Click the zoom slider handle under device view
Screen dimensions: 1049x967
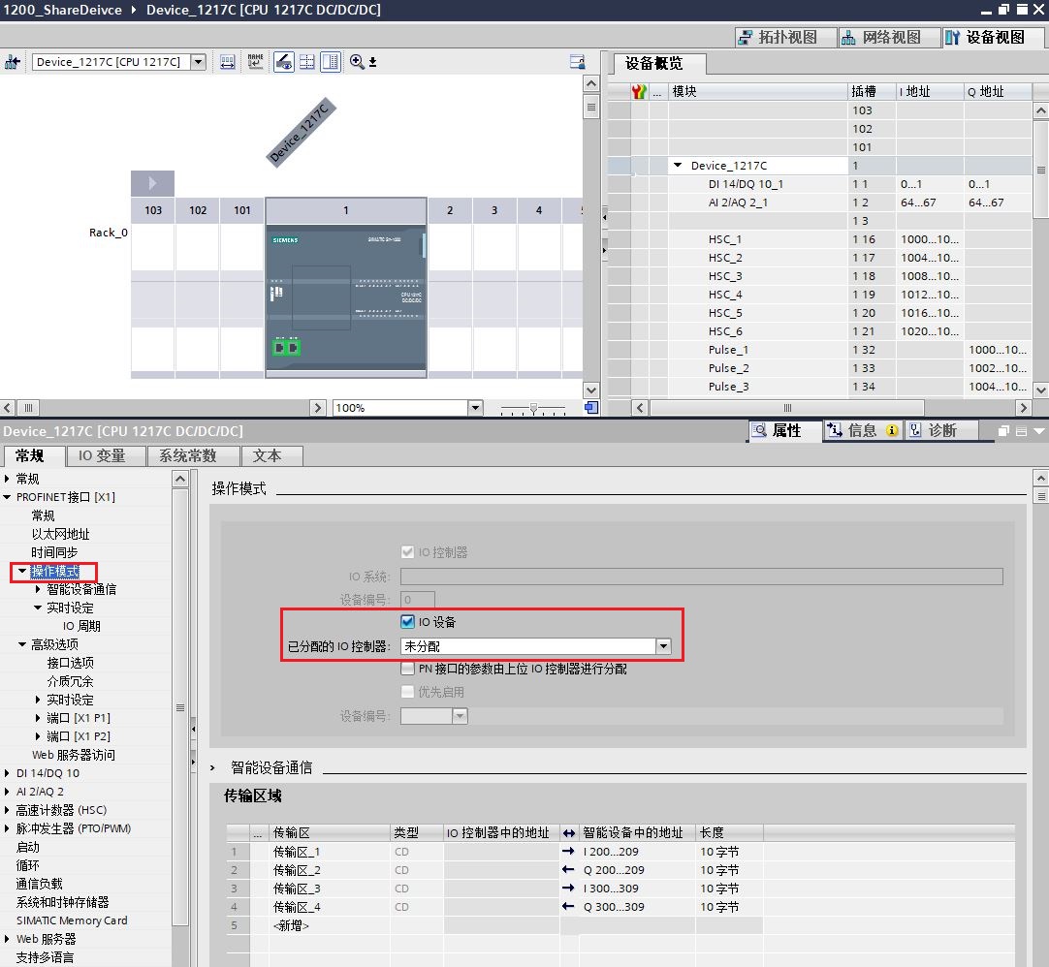(x=533, y=408)
